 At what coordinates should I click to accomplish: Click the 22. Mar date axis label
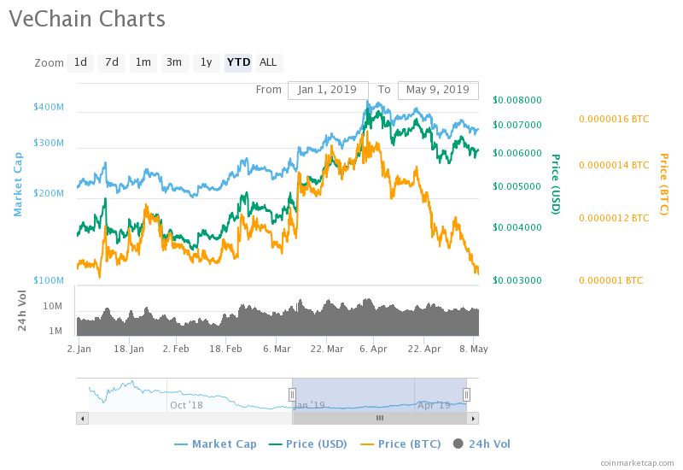(327, 349)
